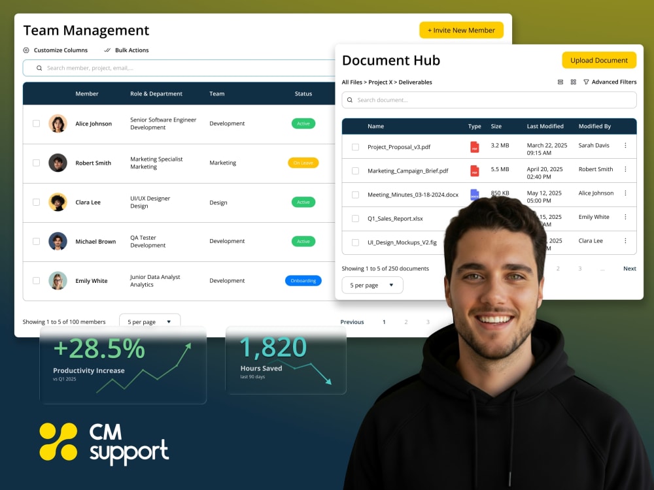Click PDF icon for Marketing_Campaign_Brief.pdf
Image resolution: width=654 pixels, height=490 pixels.
475,171
